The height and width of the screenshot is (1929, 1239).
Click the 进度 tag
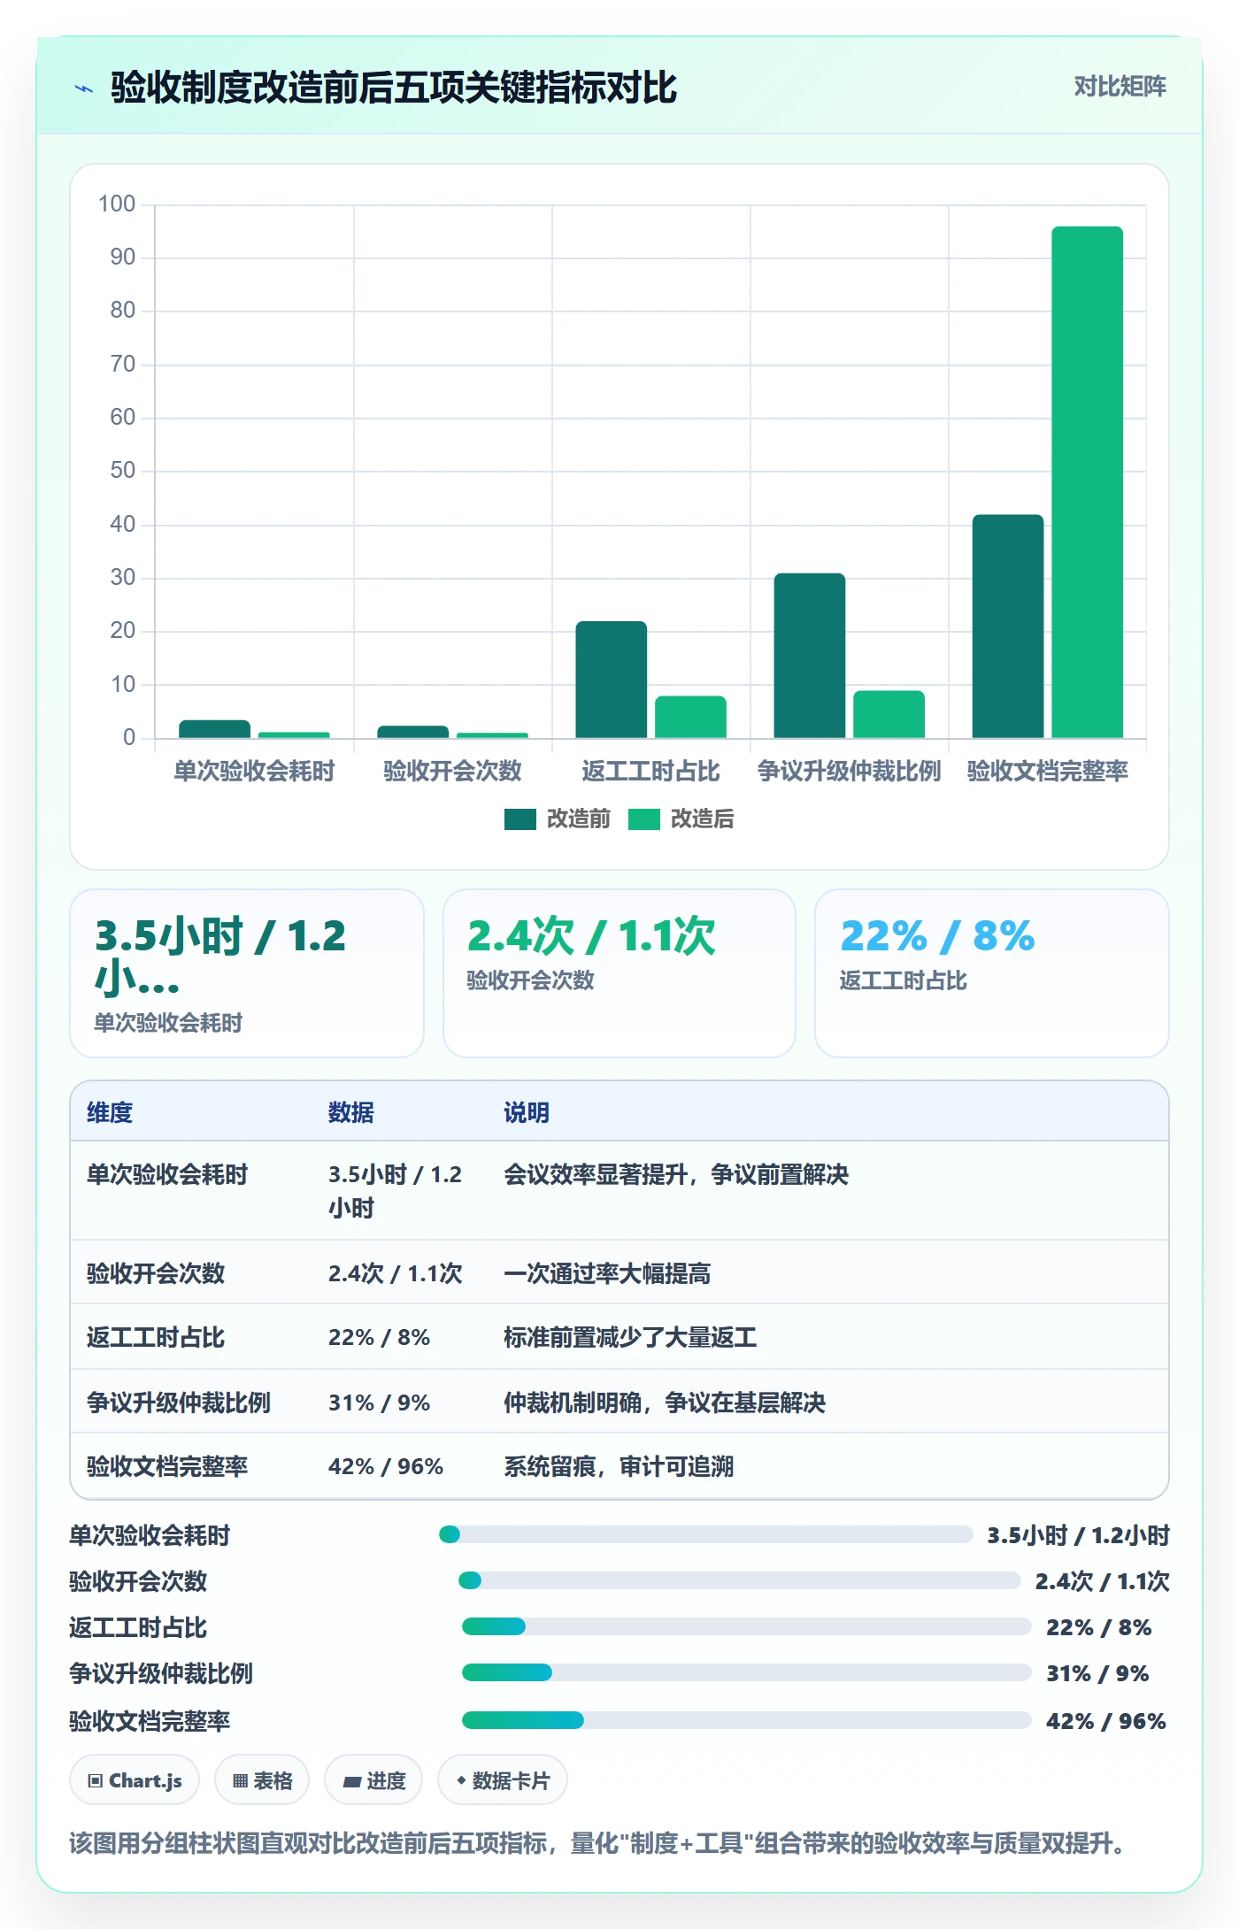click(x=373, y=1780)
